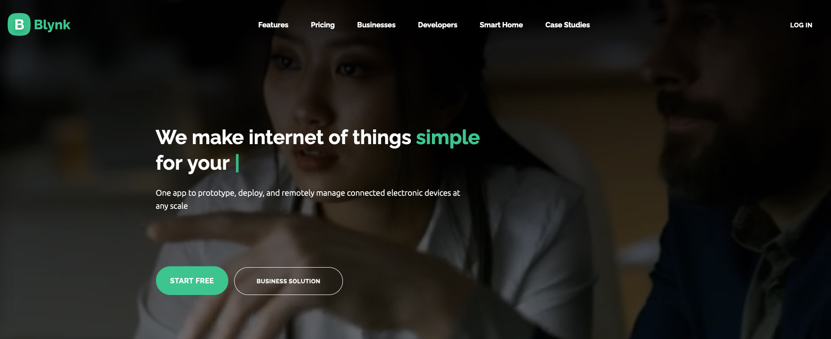The width and height of the screenshot is (831, 339).
Task: Click the LOG IN link
Action: click(801, 25)
